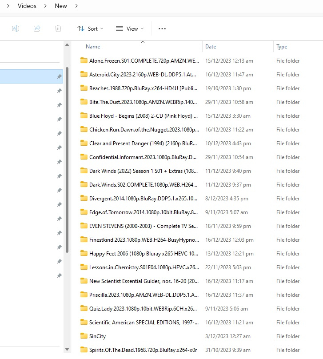323x359 pixels.
Task: Select Spirits.Of.The.Dead.1968.720p folder name
Action: 143,350
